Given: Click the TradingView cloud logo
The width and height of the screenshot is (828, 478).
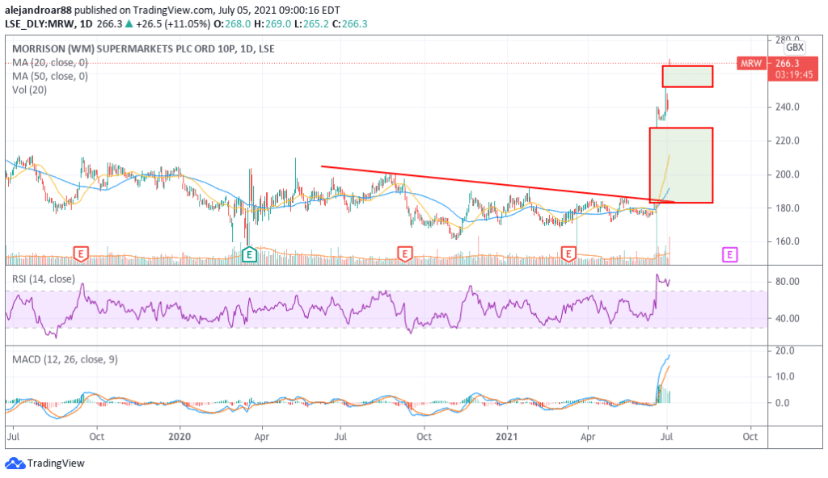Looking at the screenshot, I should tap(15, 463).
